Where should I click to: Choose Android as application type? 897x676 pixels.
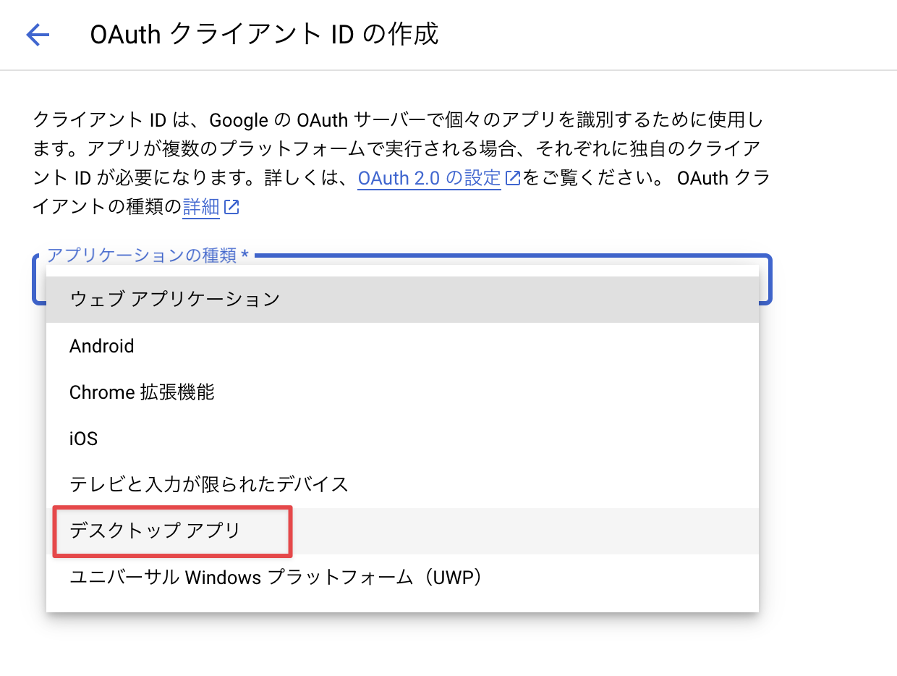pyautogui.click(x=402, y=346)
